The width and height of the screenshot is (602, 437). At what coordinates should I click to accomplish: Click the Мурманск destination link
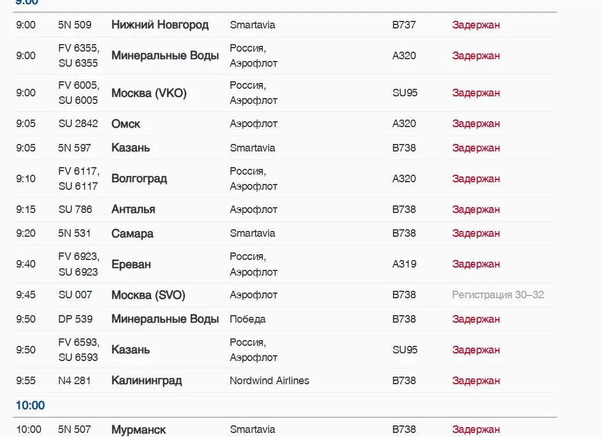coord(138,429)
